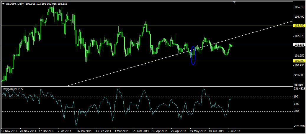Click the 105.310 price axis label

point(299,7)
